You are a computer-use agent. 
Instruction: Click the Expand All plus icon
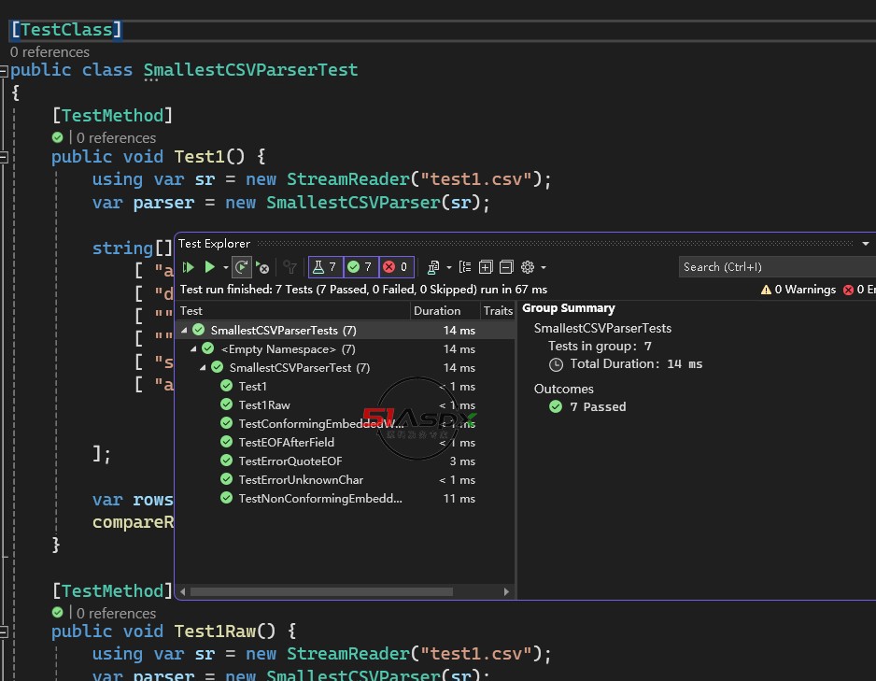coord(486,267)
